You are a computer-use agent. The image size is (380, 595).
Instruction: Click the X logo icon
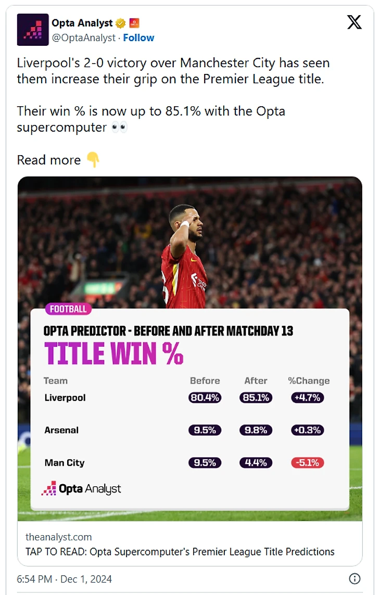[354, 22]
